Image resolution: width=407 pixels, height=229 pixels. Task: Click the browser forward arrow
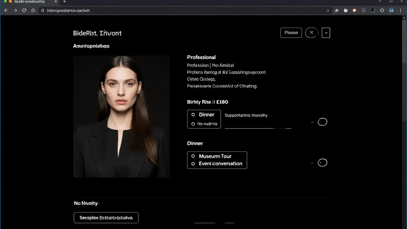click(15, 10)
